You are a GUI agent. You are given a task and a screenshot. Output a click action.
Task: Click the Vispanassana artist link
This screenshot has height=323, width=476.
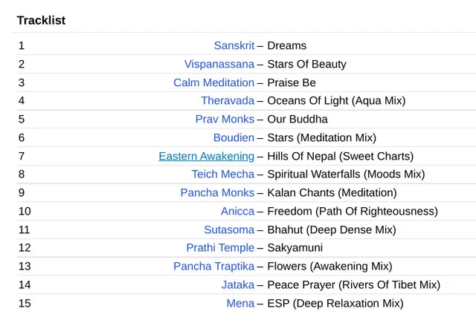219,64
